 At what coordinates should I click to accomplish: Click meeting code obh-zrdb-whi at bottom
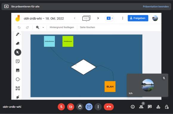[x=12, y=107]
